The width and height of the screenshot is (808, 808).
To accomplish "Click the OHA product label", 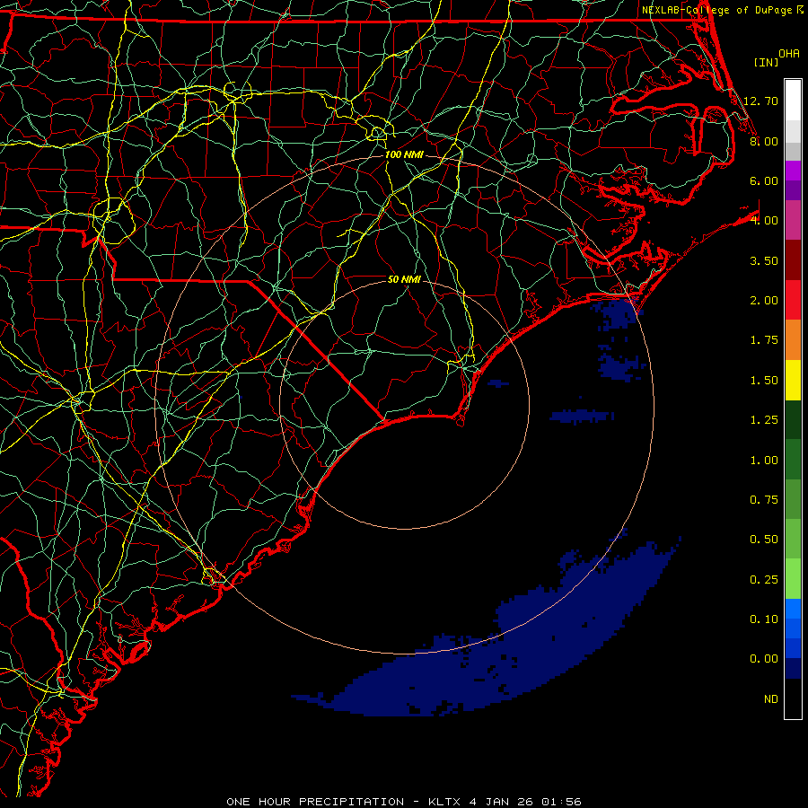I will pos(789,54).
